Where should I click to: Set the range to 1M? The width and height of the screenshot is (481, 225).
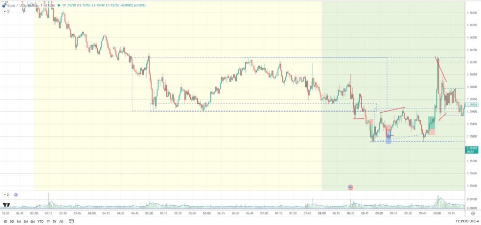tap(19, 221)
